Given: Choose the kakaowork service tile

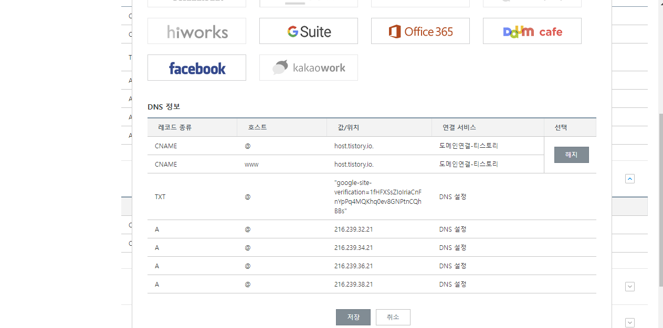Looking at the screenshot, I should tap(309, 68).
